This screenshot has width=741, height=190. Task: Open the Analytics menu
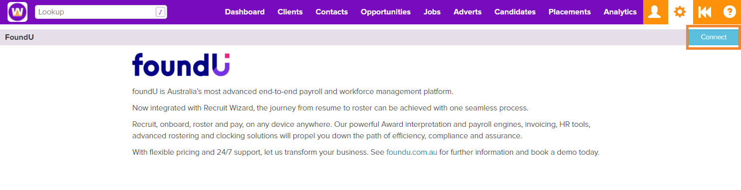pos(620,12)
